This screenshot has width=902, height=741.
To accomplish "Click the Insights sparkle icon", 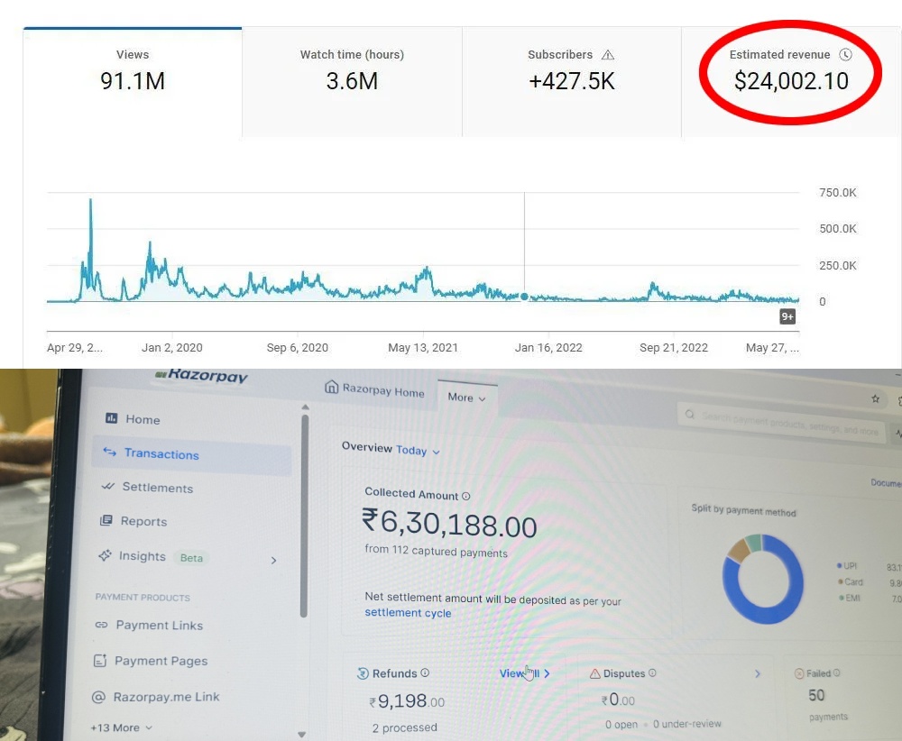I will tap(105, 555).
